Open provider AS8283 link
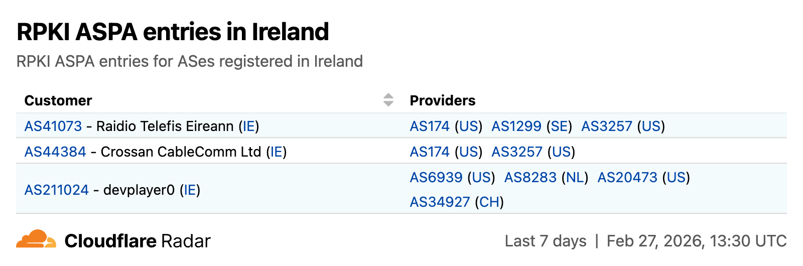 click(530, 177)
